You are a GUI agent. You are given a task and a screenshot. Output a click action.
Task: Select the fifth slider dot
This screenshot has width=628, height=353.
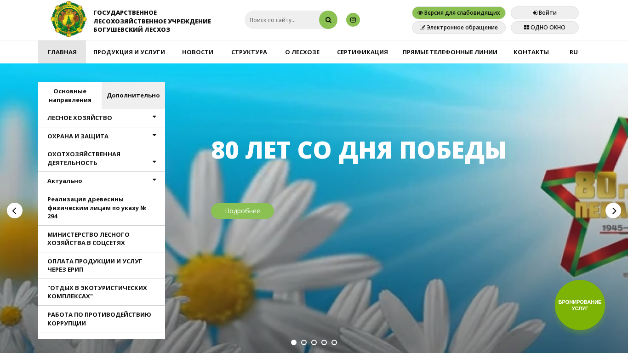point(334,342)
